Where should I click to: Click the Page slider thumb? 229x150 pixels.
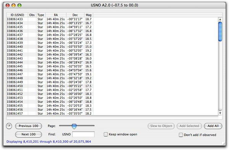(x=74, y=126)
